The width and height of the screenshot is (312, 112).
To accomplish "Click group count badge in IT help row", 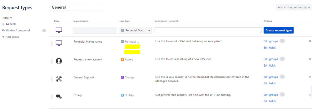I will [282, 95].
